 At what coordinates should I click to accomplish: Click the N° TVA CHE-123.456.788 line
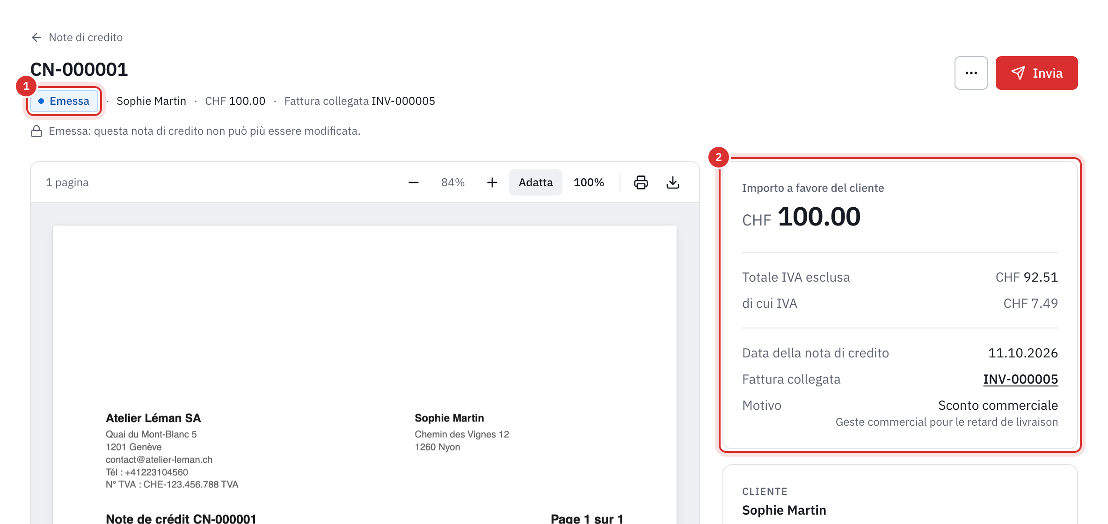point(172,484)
